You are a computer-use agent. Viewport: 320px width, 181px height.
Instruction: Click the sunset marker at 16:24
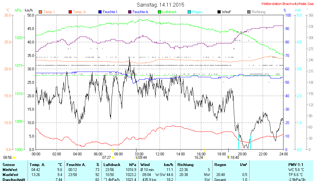click(205, 158)
